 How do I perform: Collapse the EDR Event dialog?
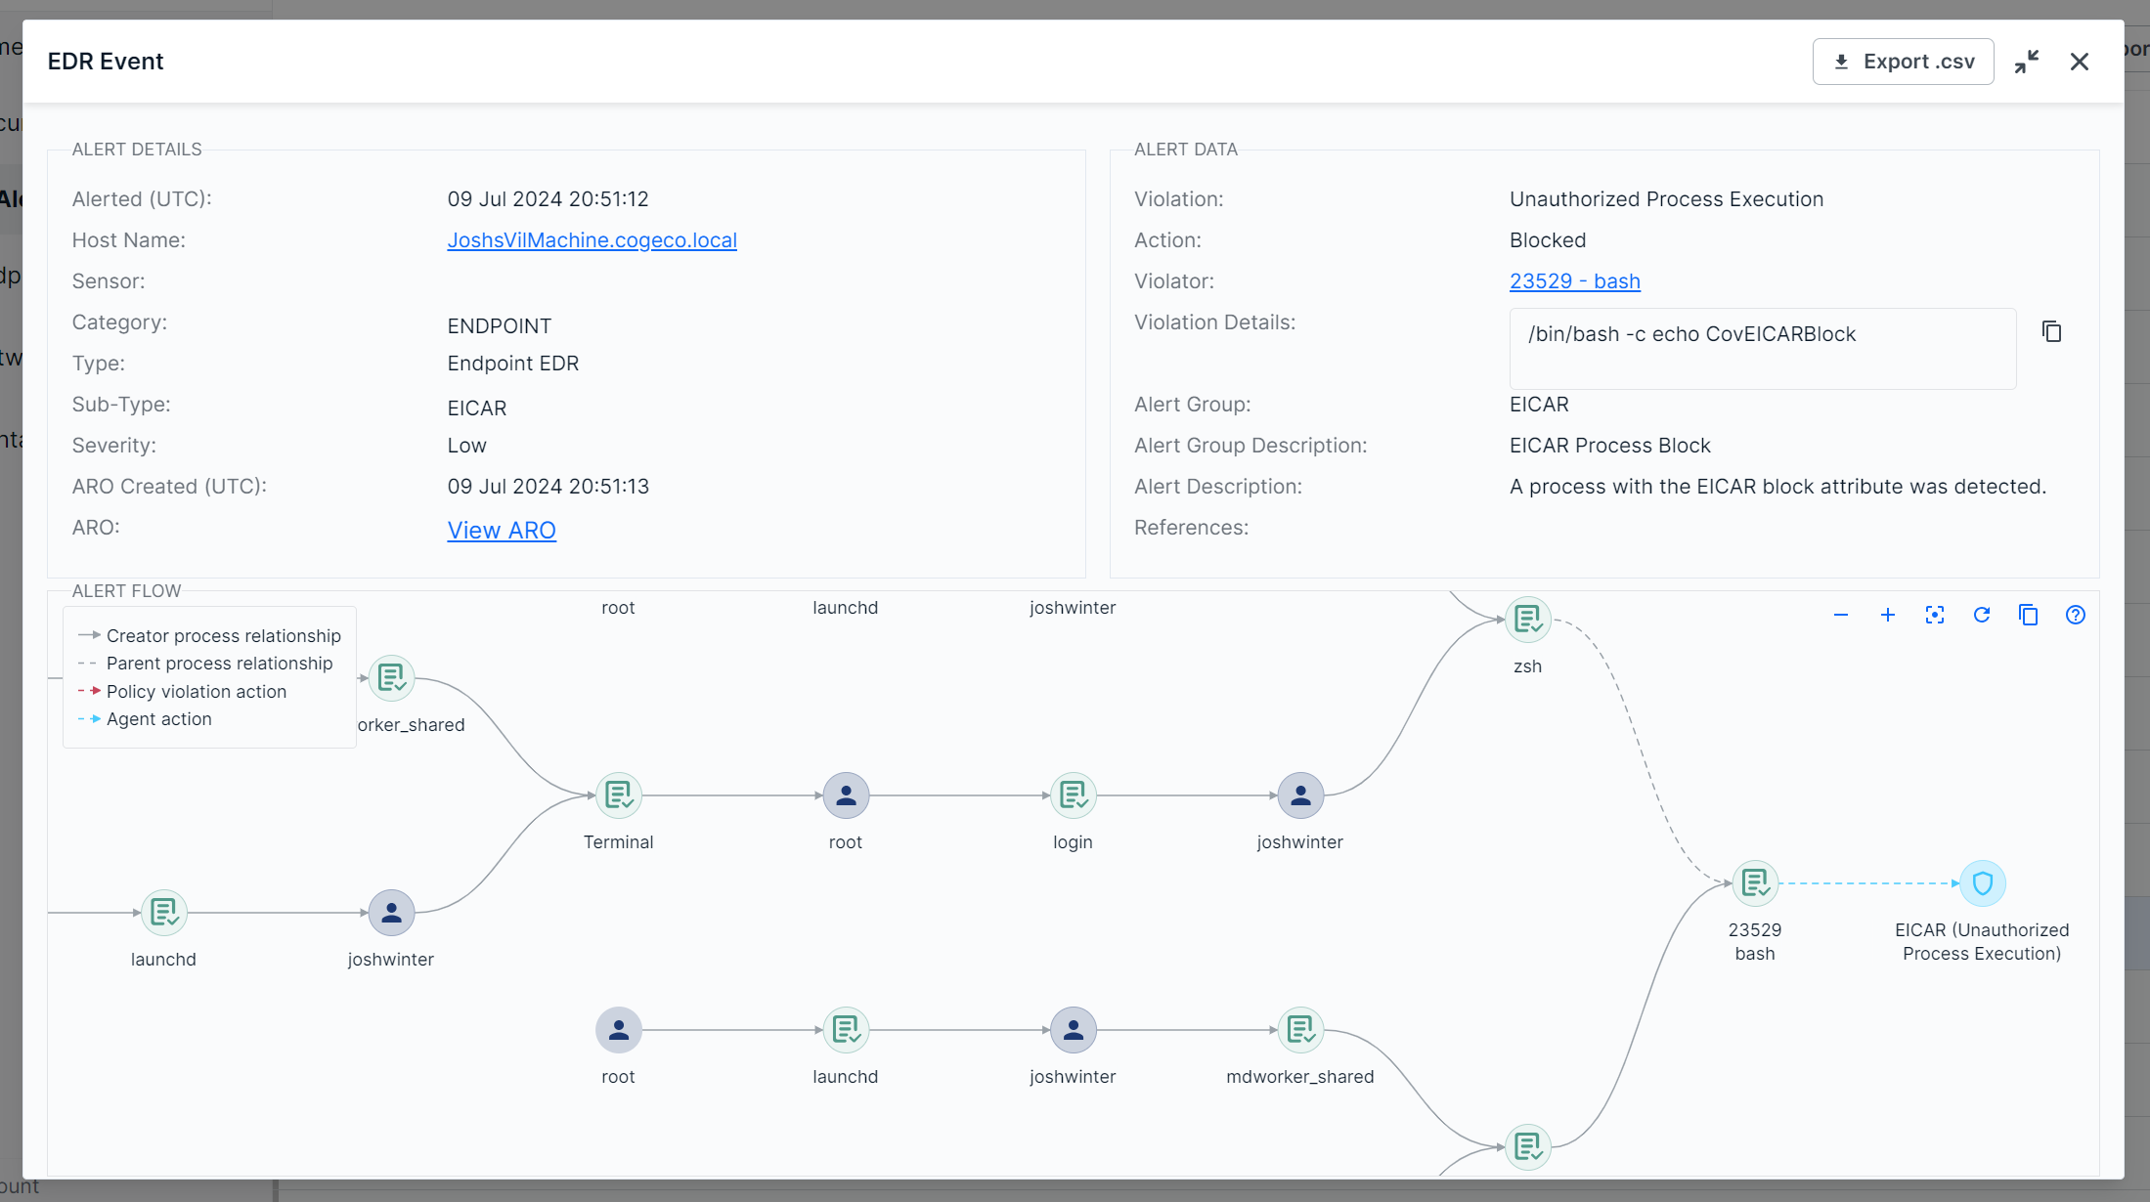(x=2027, y=62)
